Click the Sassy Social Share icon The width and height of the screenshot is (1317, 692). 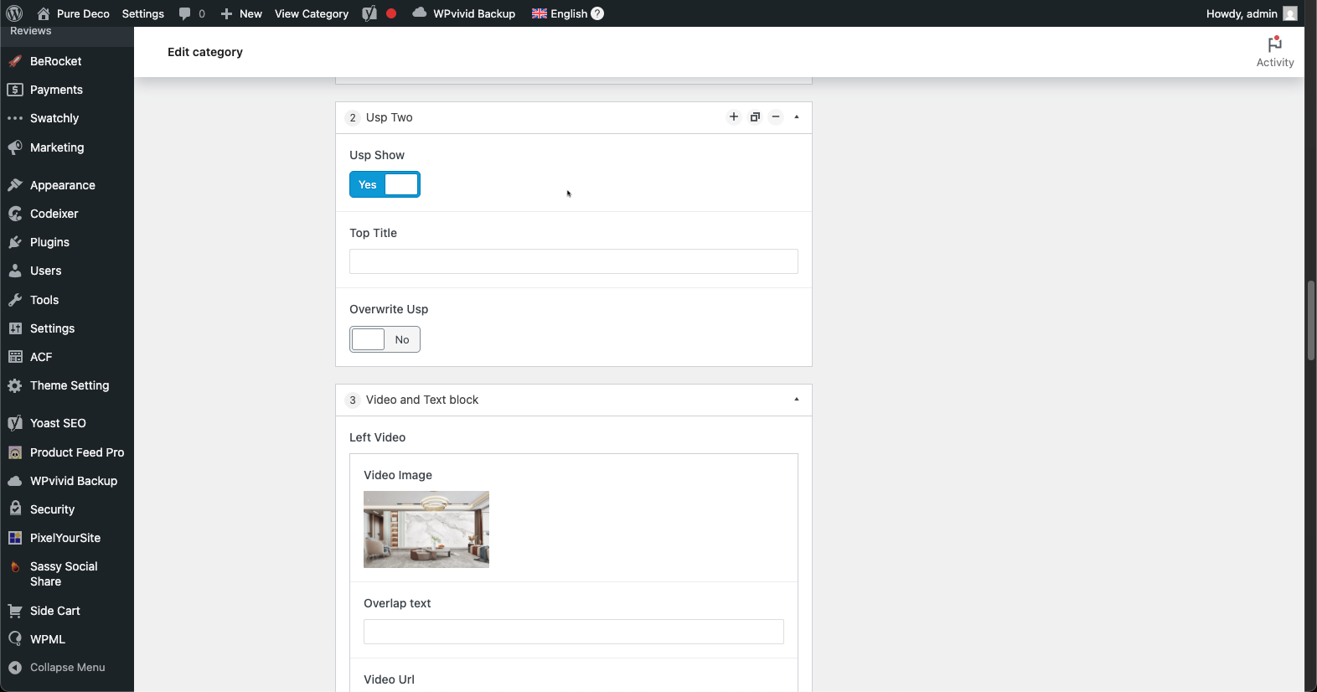[x=15, y=567]
